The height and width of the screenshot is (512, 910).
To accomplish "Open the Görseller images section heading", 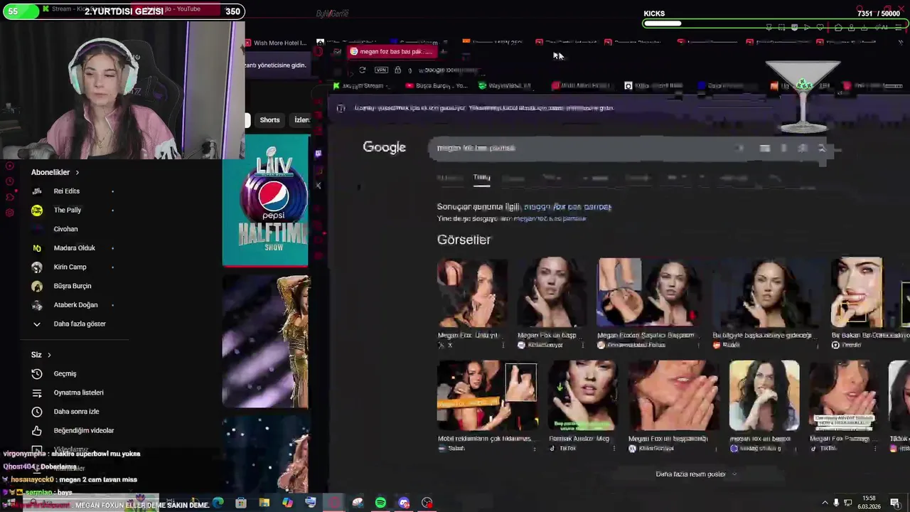I will [464, 240].
